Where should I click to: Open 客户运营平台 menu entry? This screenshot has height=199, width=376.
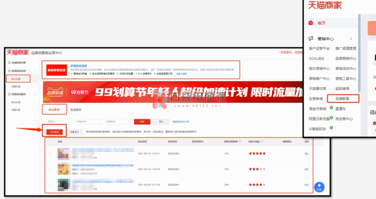319,48
